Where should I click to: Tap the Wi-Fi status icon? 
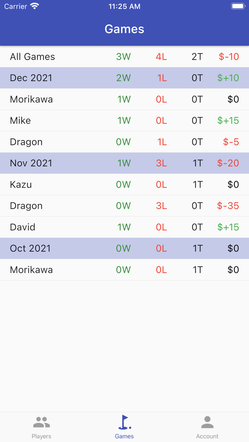pyautogui.click(x=35, y=6)
